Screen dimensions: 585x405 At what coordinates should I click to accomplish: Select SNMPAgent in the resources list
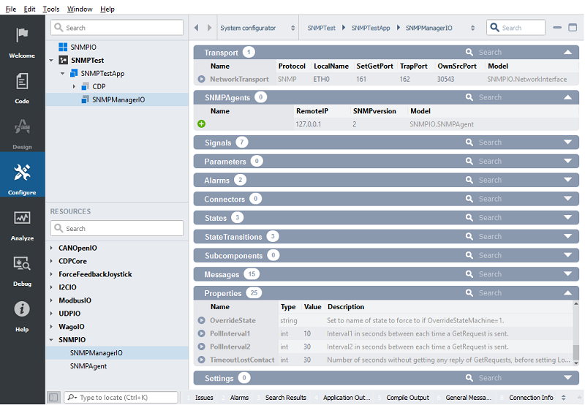click(91, 366)
